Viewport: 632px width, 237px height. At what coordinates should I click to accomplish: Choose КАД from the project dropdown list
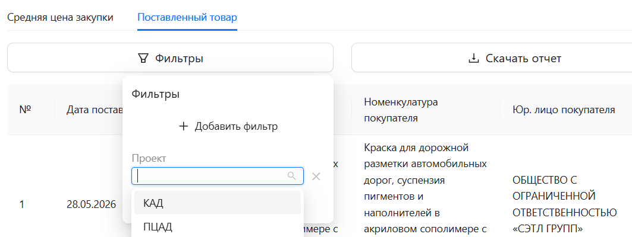(218, 203)
